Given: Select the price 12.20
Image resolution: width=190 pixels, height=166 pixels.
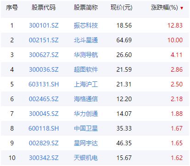Looking at the screenshot, I should [x=124, y=99].
